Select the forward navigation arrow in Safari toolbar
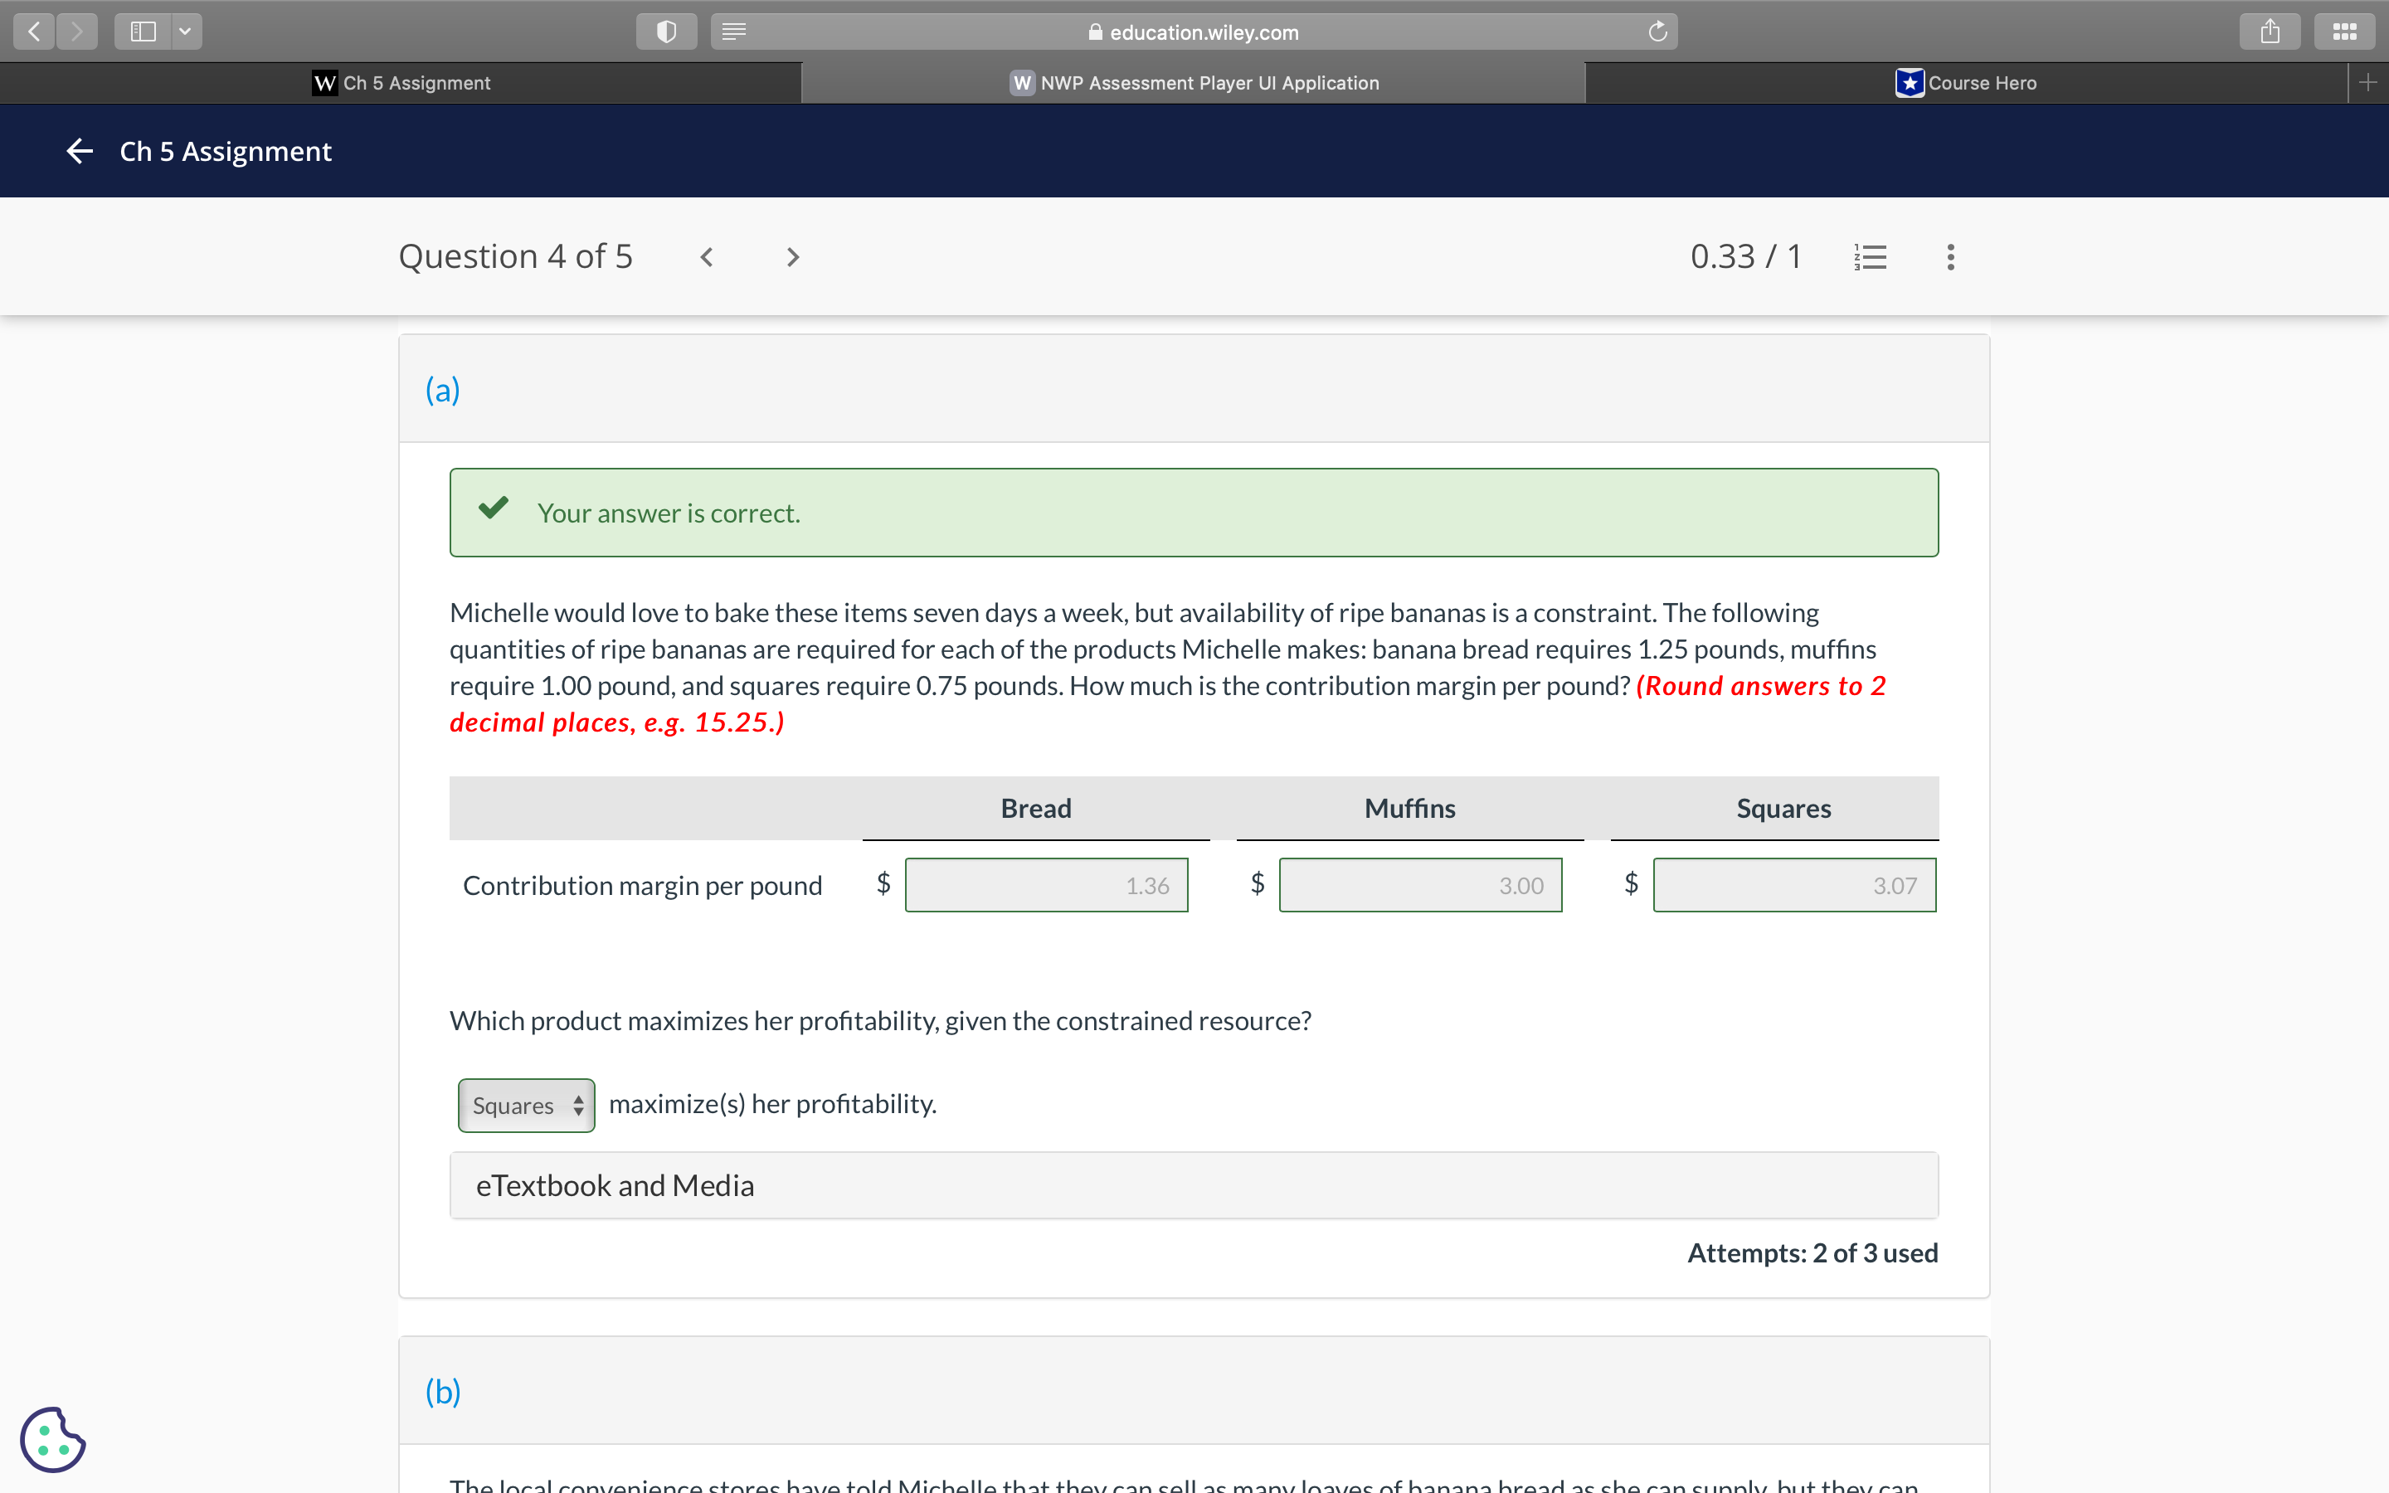This screenshot has height=1493, width=2389. (77, 31)
